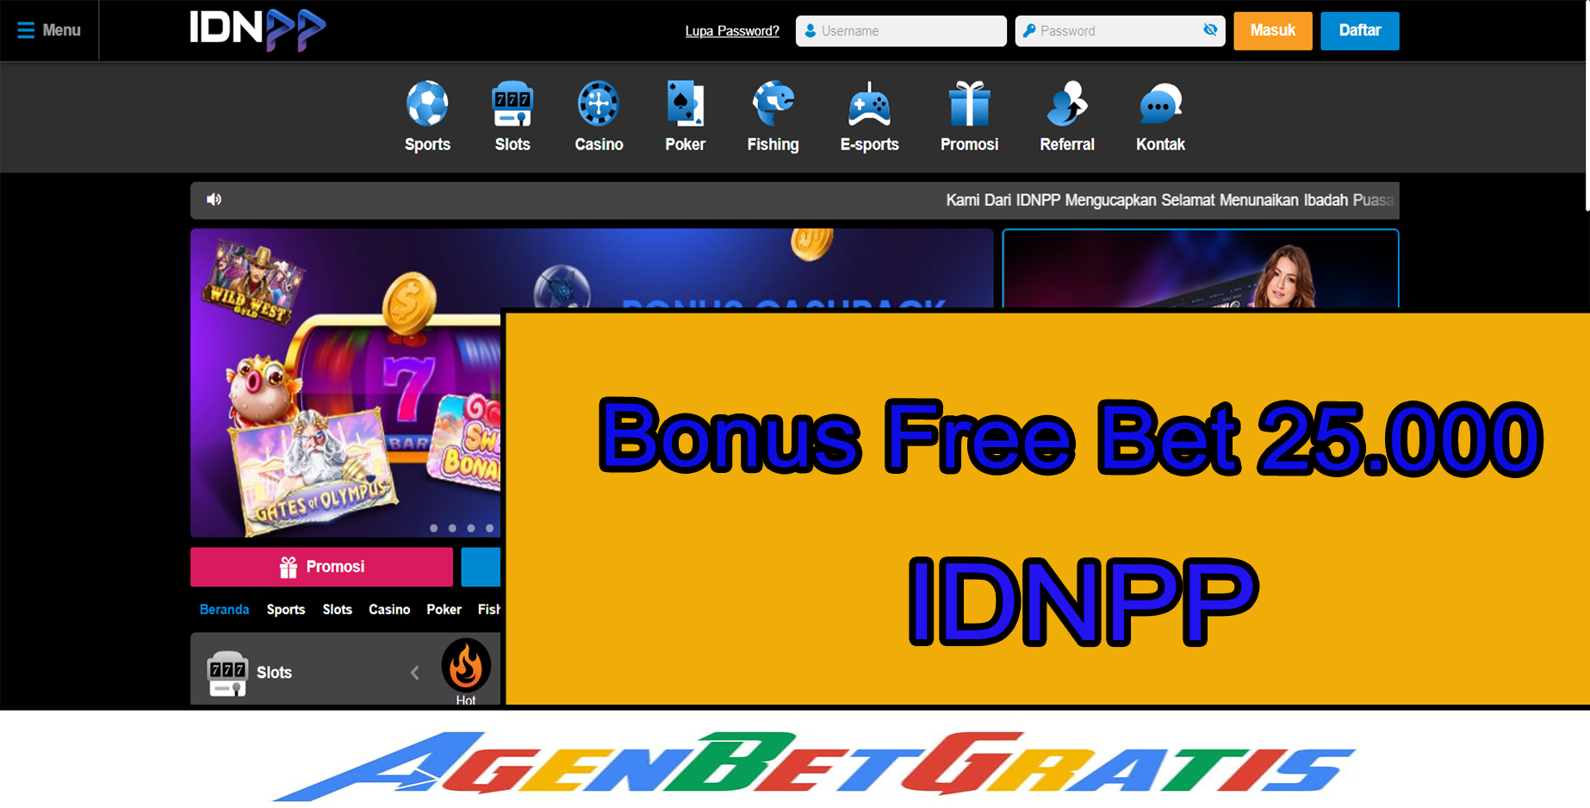Switch to the Poker tab below banner
This screenshot has height=808, width=1590.
[x=444, y=609]
